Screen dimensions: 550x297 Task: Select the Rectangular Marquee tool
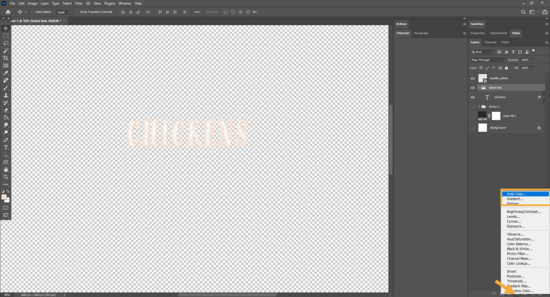(x=6, y=36)
